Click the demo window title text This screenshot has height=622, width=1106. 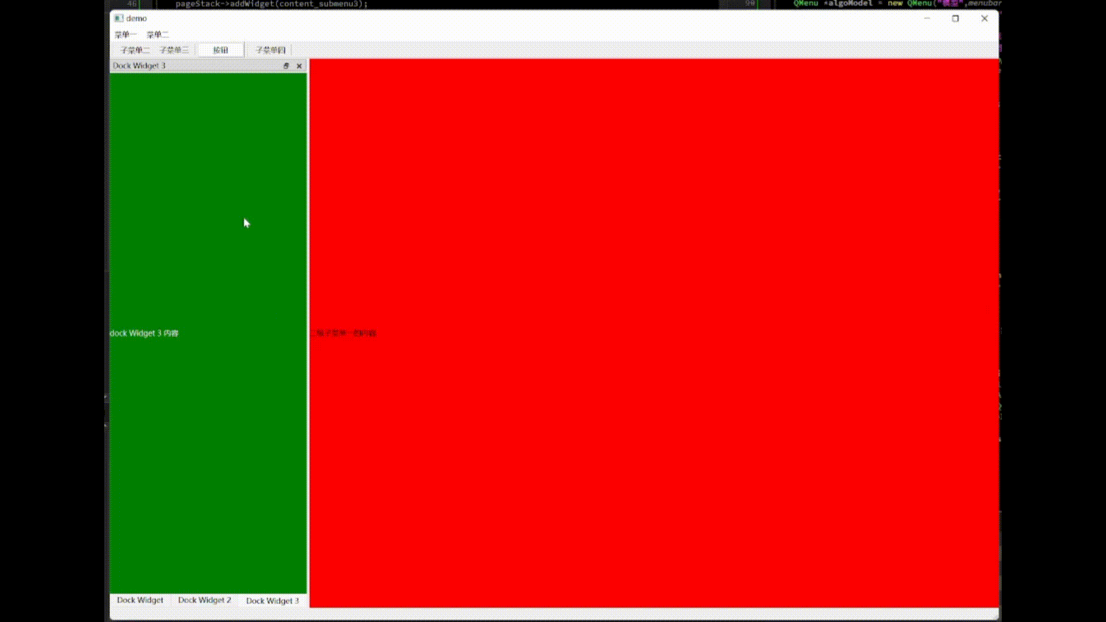137,18
